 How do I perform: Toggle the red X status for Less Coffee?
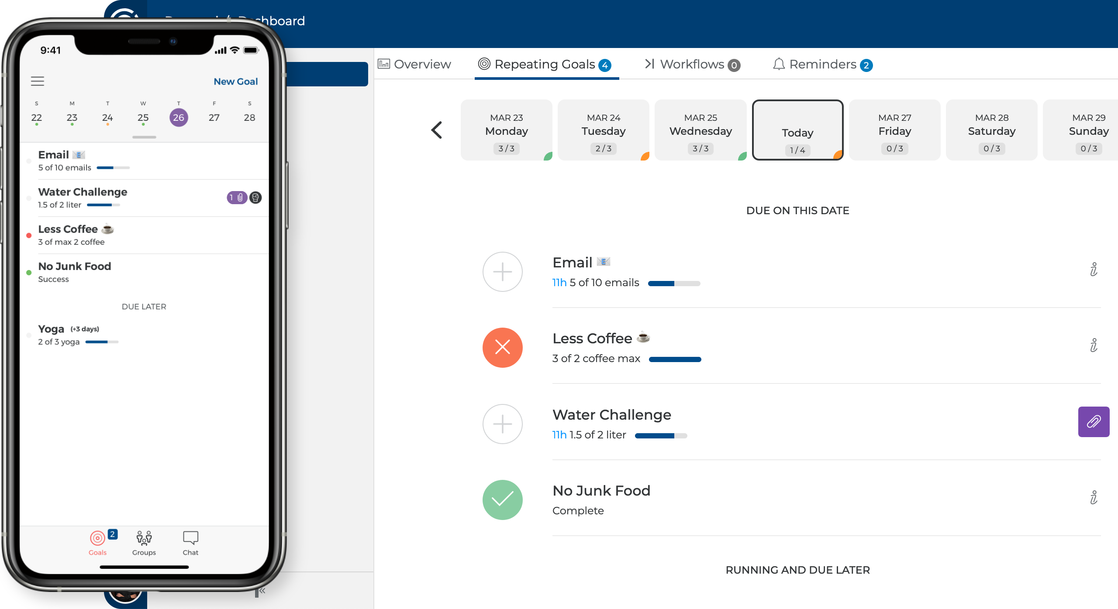click(x=502, y=348)
